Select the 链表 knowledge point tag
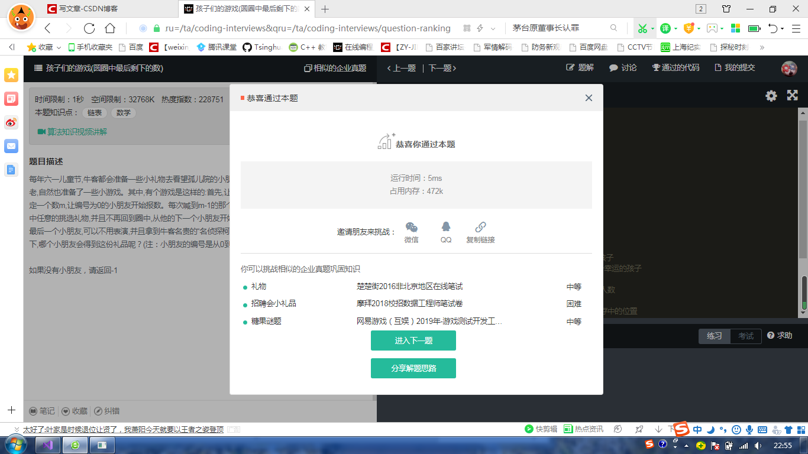Viewport: 808px width, 454px height. [x=95, y=113]
